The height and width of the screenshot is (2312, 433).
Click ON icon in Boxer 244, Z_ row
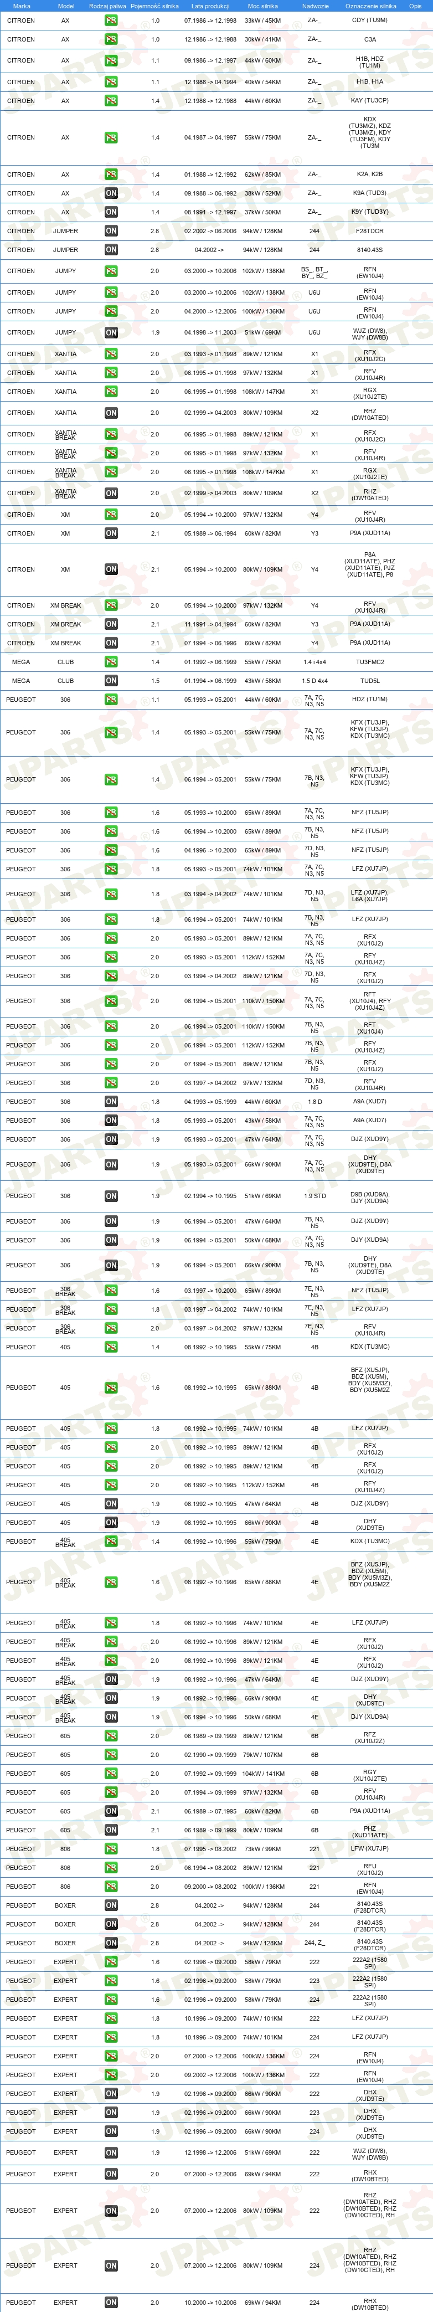coord(111,1943)
